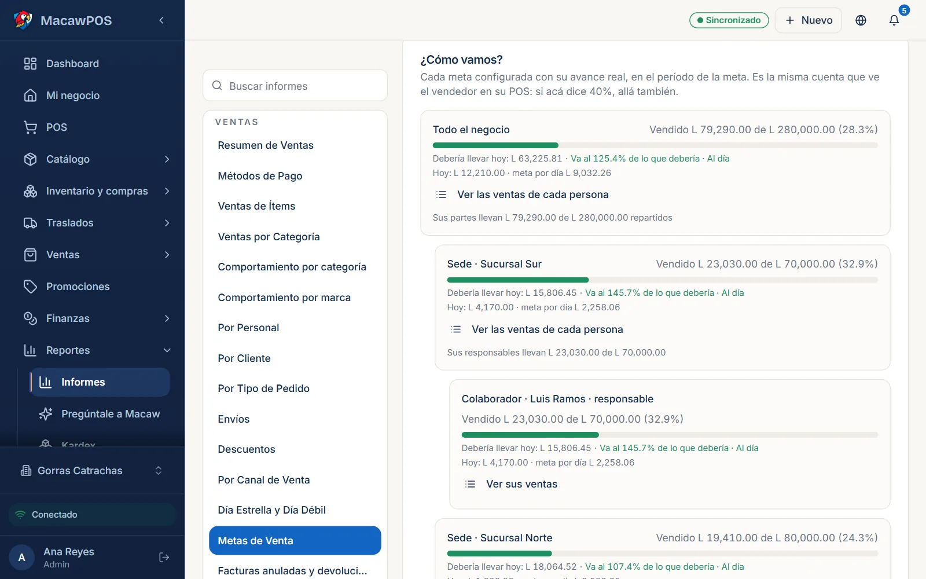Click the Nuevo button
Screen dimensions: 926x579
809,20
